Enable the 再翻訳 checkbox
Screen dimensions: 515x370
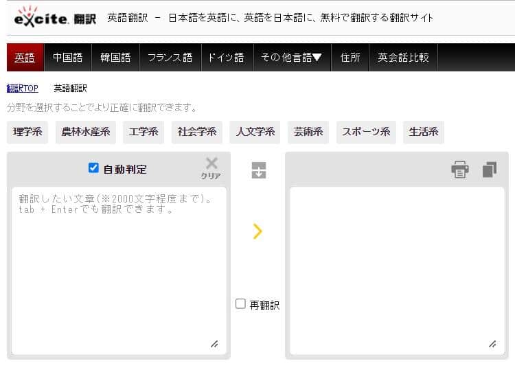(x=240, y=304)
